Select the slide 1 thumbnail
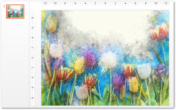 tap(15, 11)
